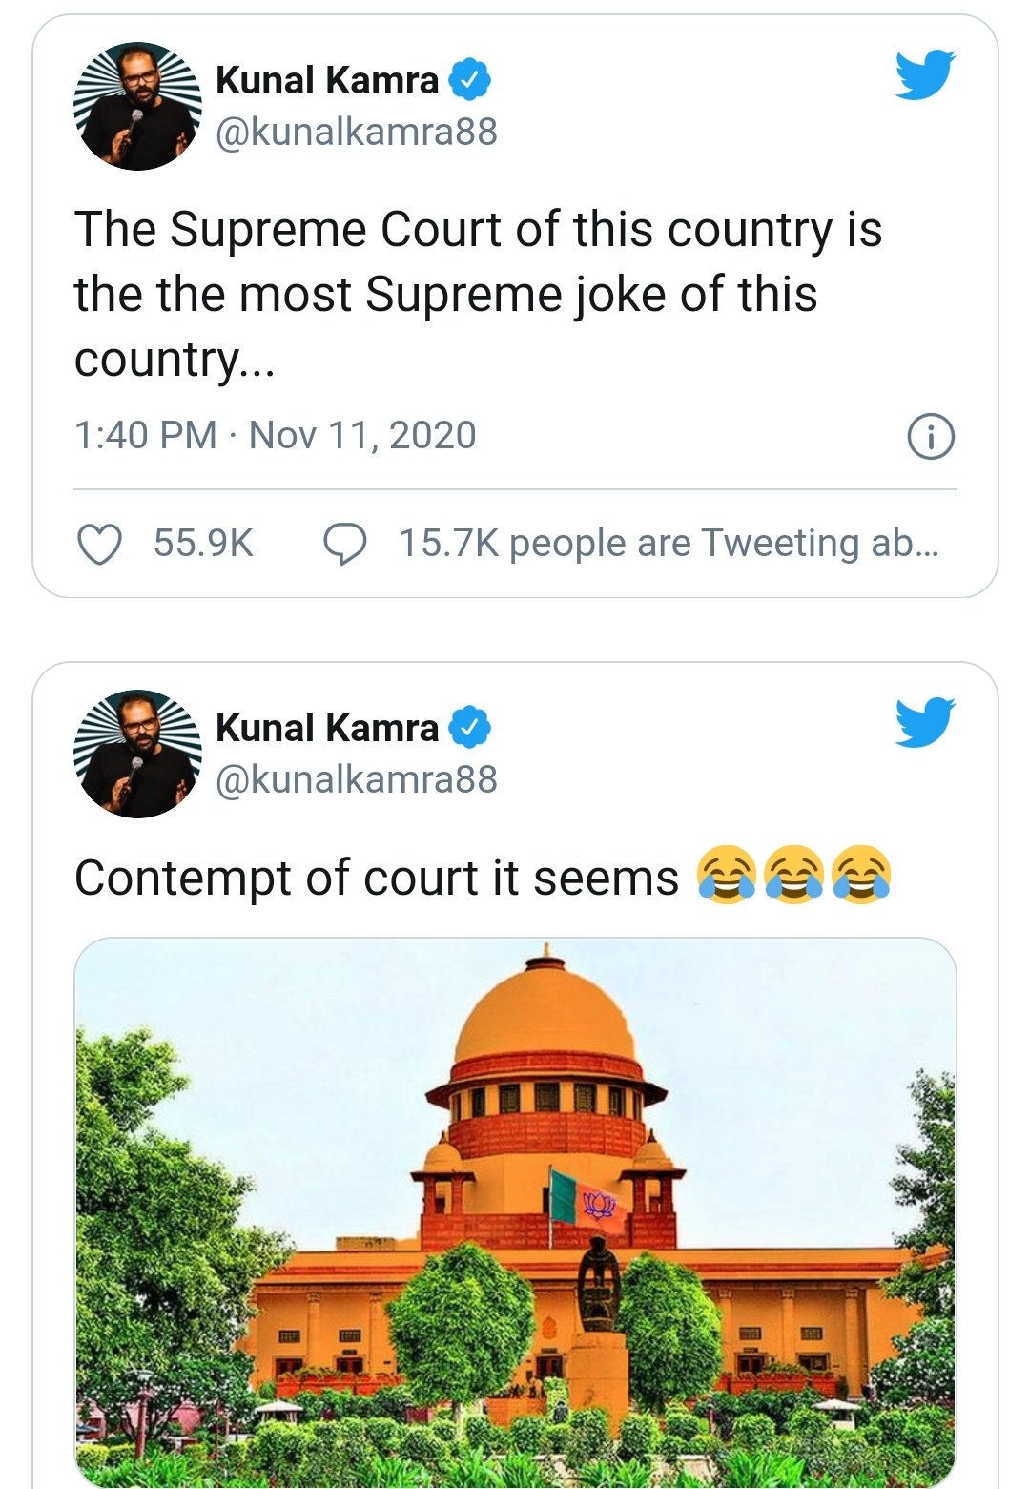Image resolution: width=1029 pixels, height=1489 pixels.
Task: Click first laughing emoji in second tweet
Action: point(727,875)
